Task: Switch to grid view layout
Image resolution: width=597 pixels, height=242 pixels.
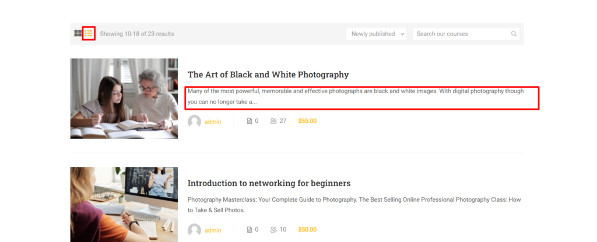Action: [78, 34]
